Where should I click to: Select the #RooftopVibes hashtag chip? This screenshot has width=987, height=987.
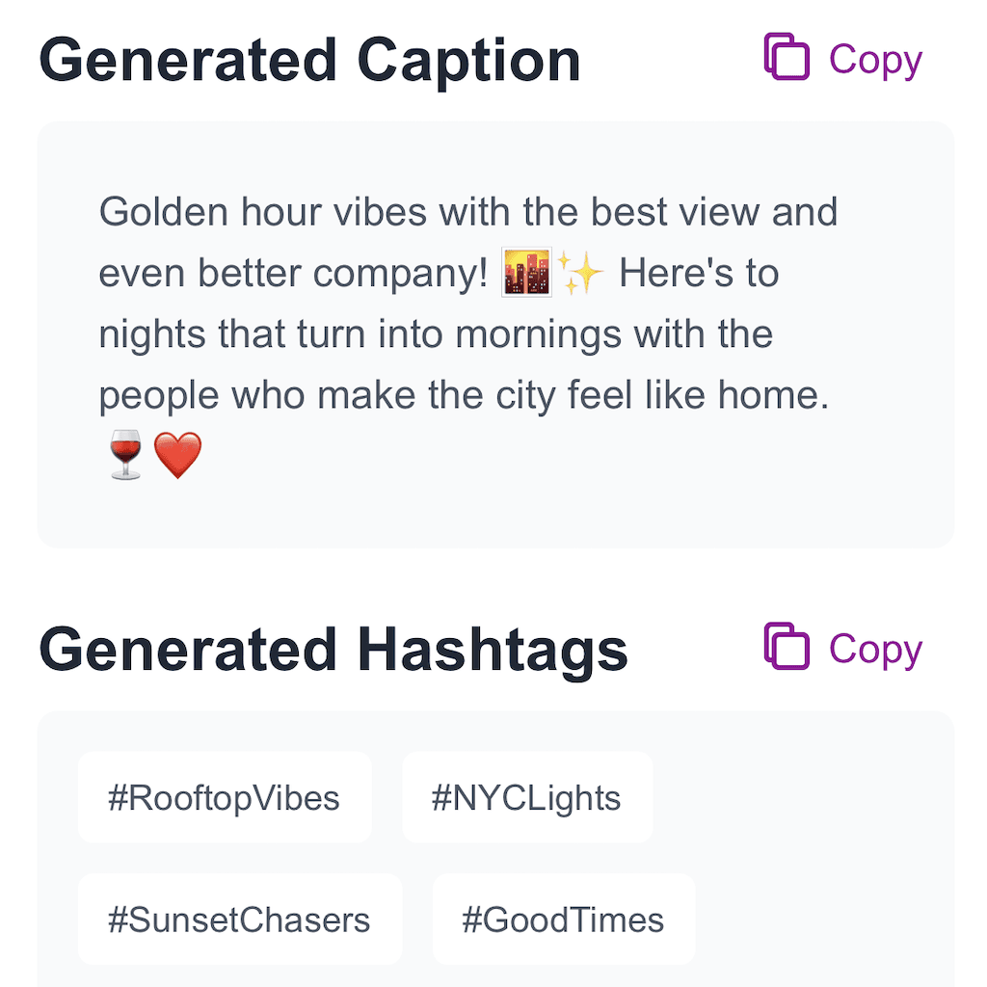point(225,797)
